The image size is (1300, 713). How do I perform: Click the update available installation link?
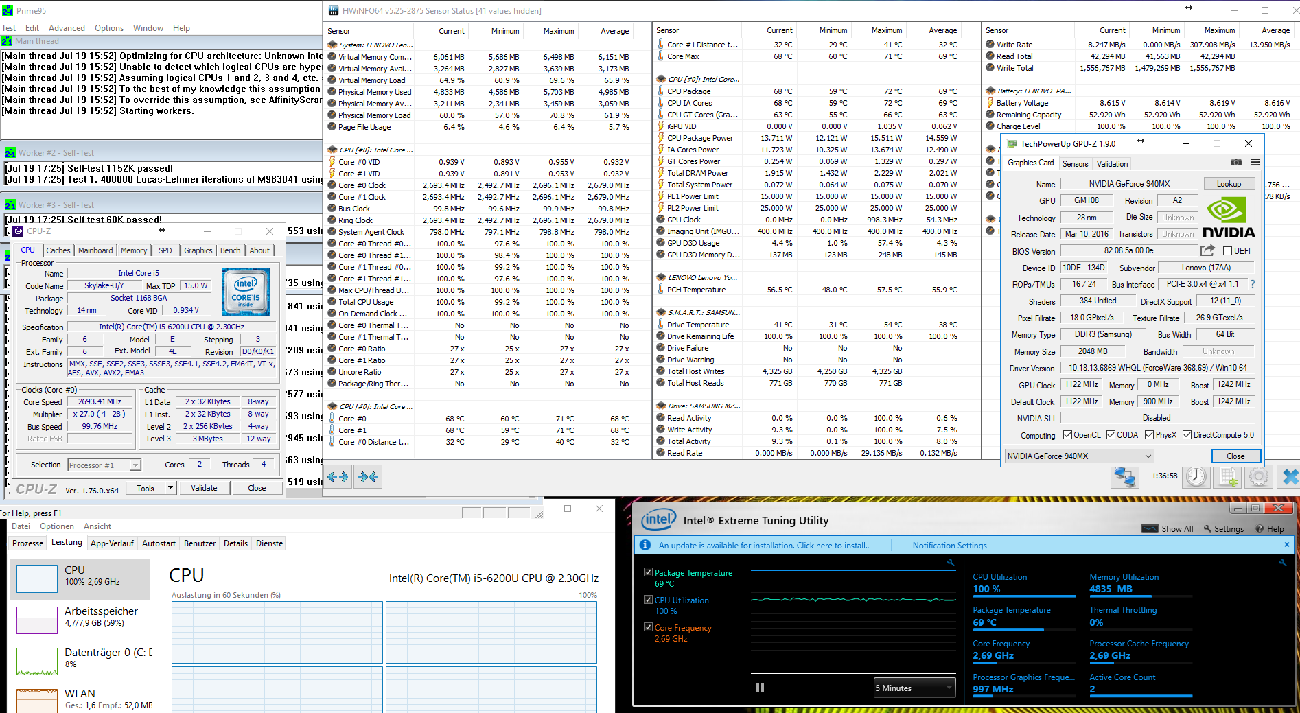pos(765,546)
